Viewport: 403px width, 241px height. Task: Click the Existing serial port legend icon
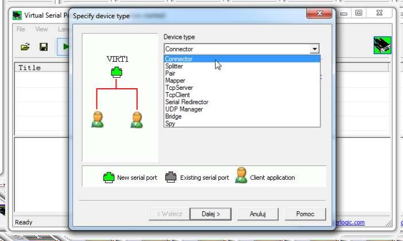coord(171,177)
